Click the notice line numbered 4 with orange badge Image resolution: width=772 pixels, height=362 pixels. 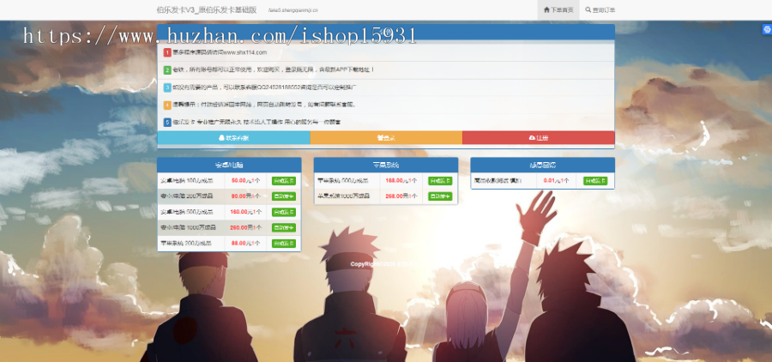pos(386,105)
